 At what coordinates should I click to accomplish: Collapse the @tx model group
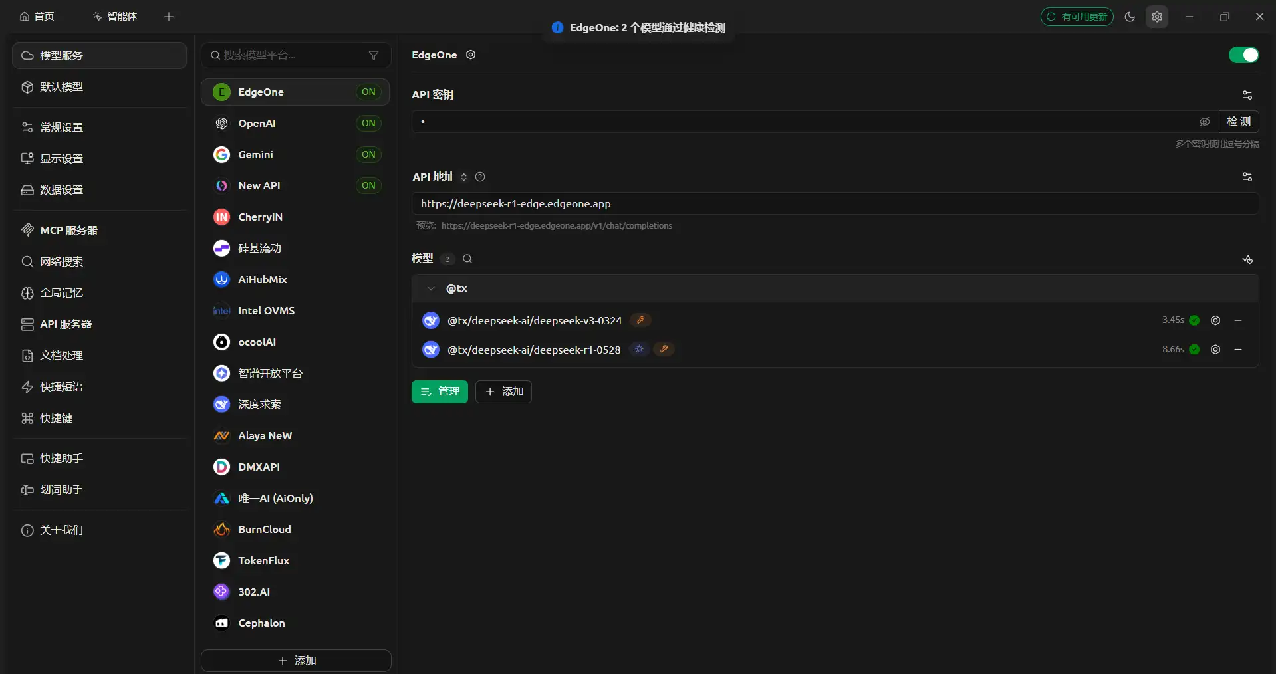click(x=431, y=288)
